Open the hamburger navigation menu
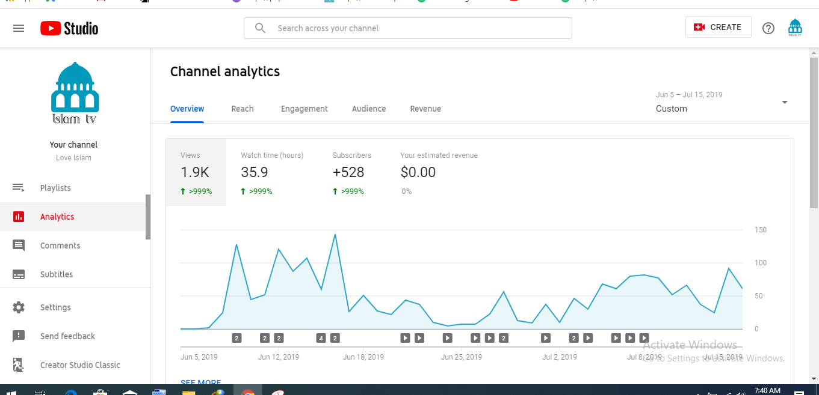The height and width of the screenshot is (395, 819). [19, 28]
